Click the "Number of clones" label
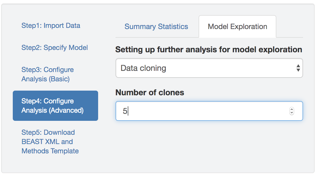 click(x=150, y=93)
